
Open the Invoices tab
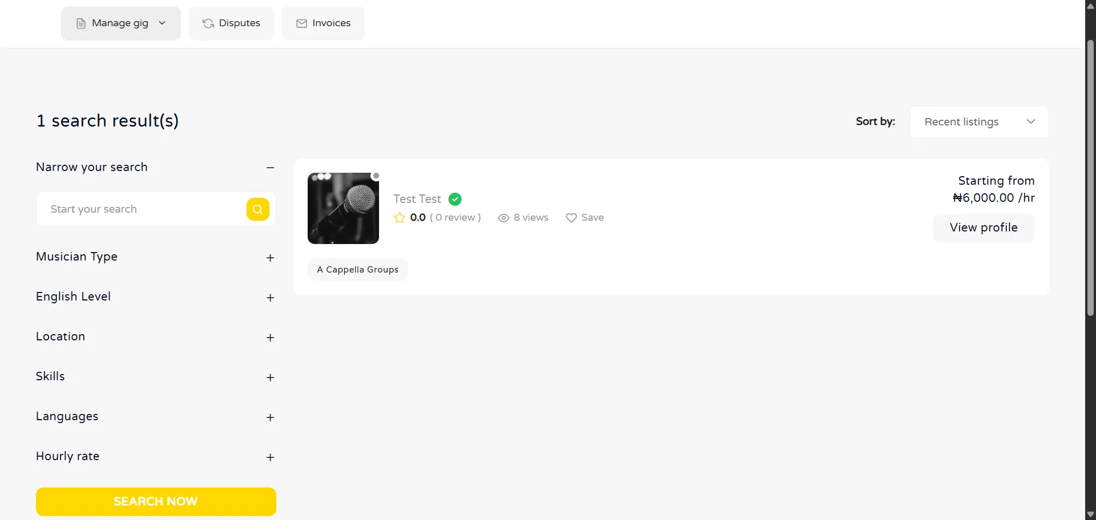pos(323,23)
